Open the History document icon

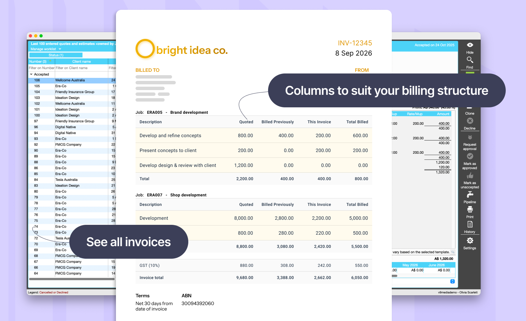pyautogui.click(x=470, y=224)
